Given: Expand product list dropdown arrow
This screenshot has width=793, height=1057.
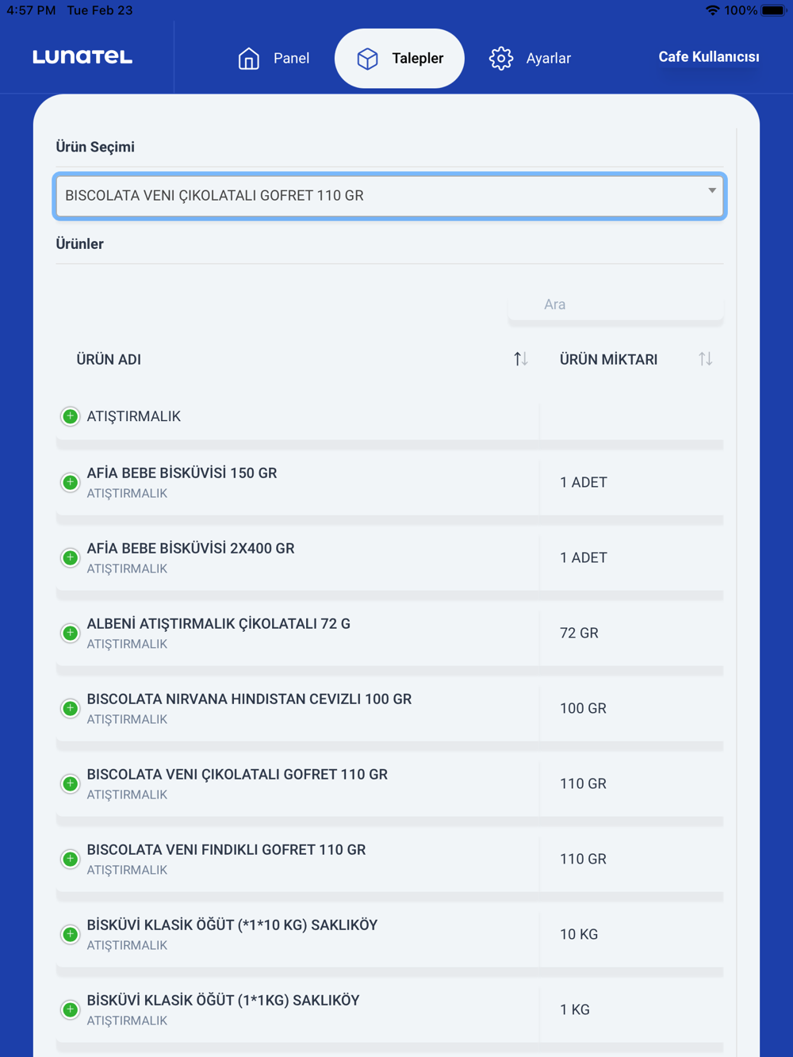Looking at the screenshot, I should pyautogui.click(x=712, y=191).
